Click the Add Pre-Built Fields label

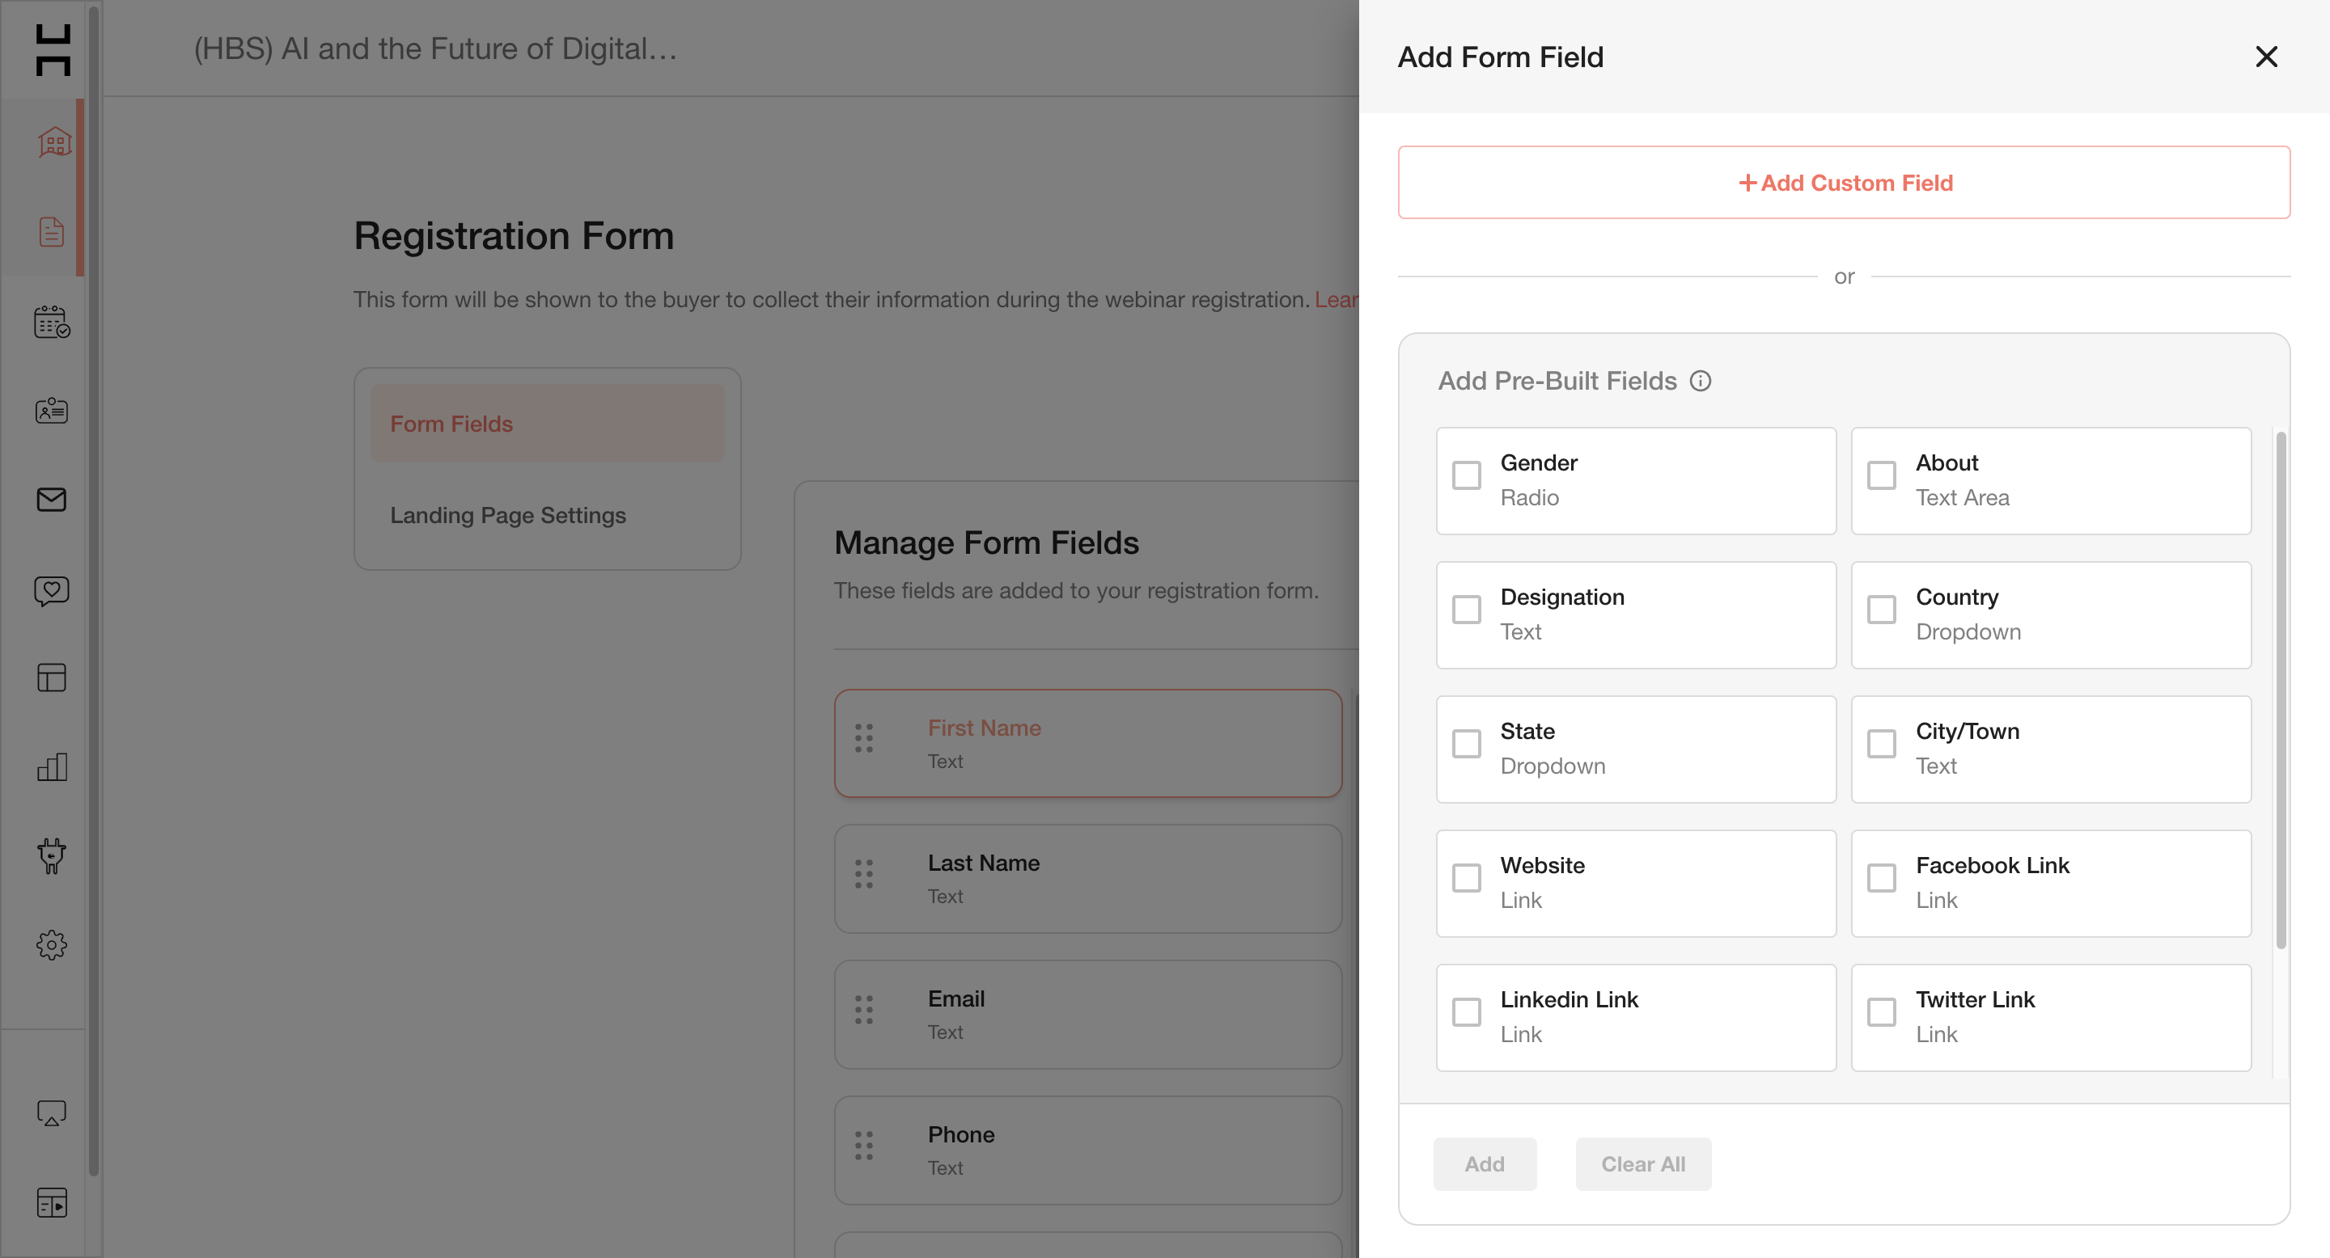[1557, 382]
